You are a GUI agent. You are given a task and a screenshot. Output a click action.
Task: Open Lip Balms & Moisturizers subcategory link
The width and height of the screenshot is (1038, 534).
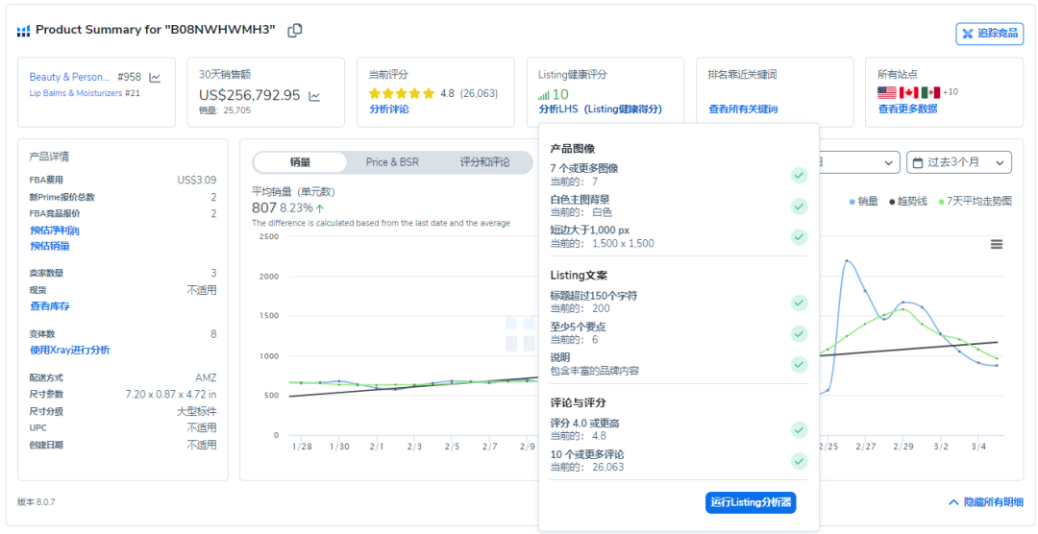[76, 93]
